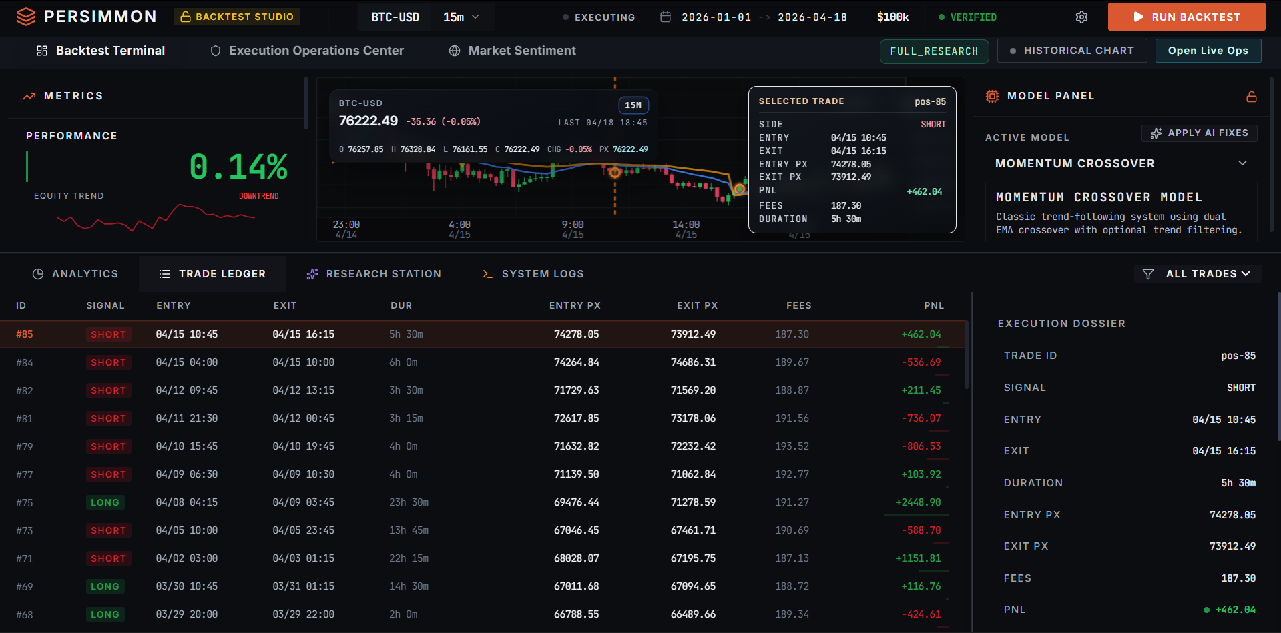1281x633 pixels.
Task: Click the execution dossier scrollbar
Action: coord(1278,366)
